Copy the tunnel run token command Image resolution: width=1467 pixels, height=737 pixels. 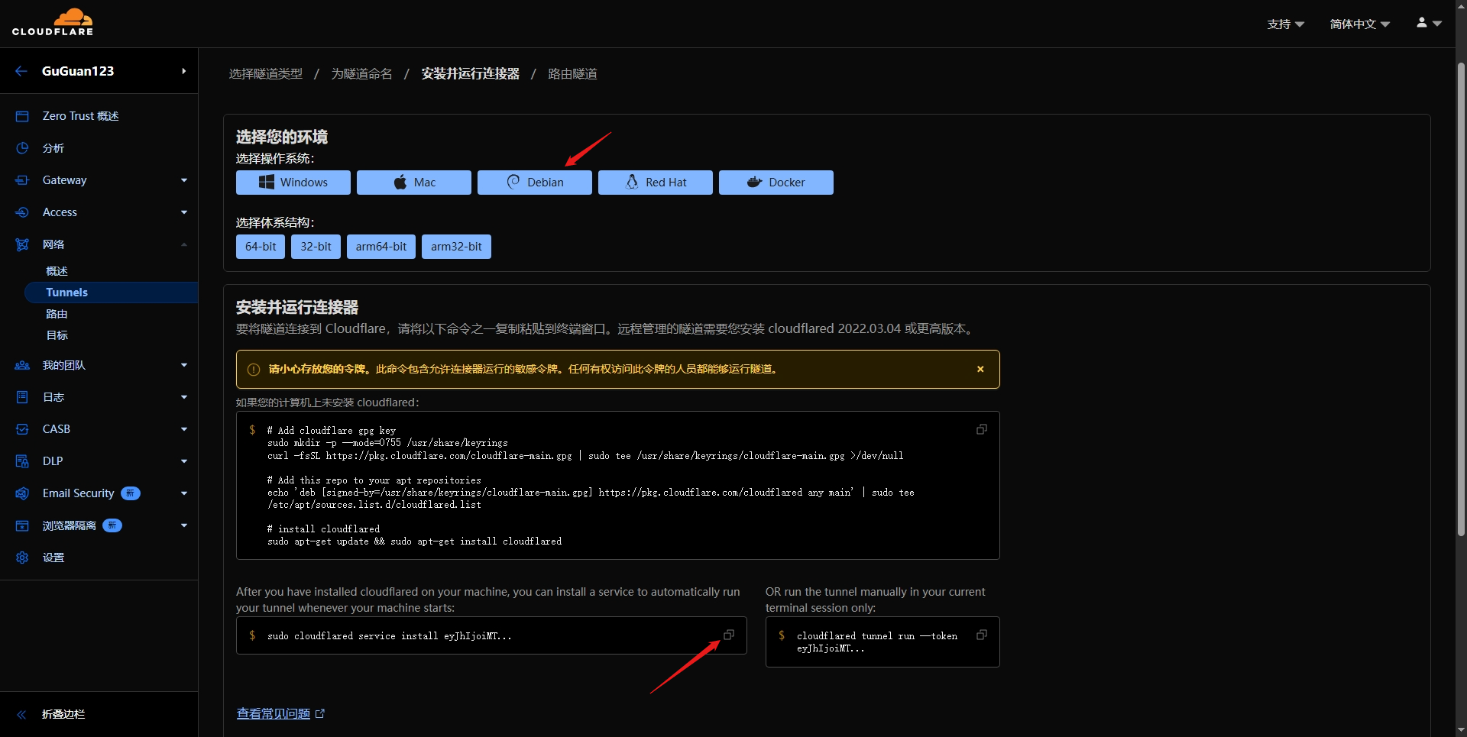(982, 635)
